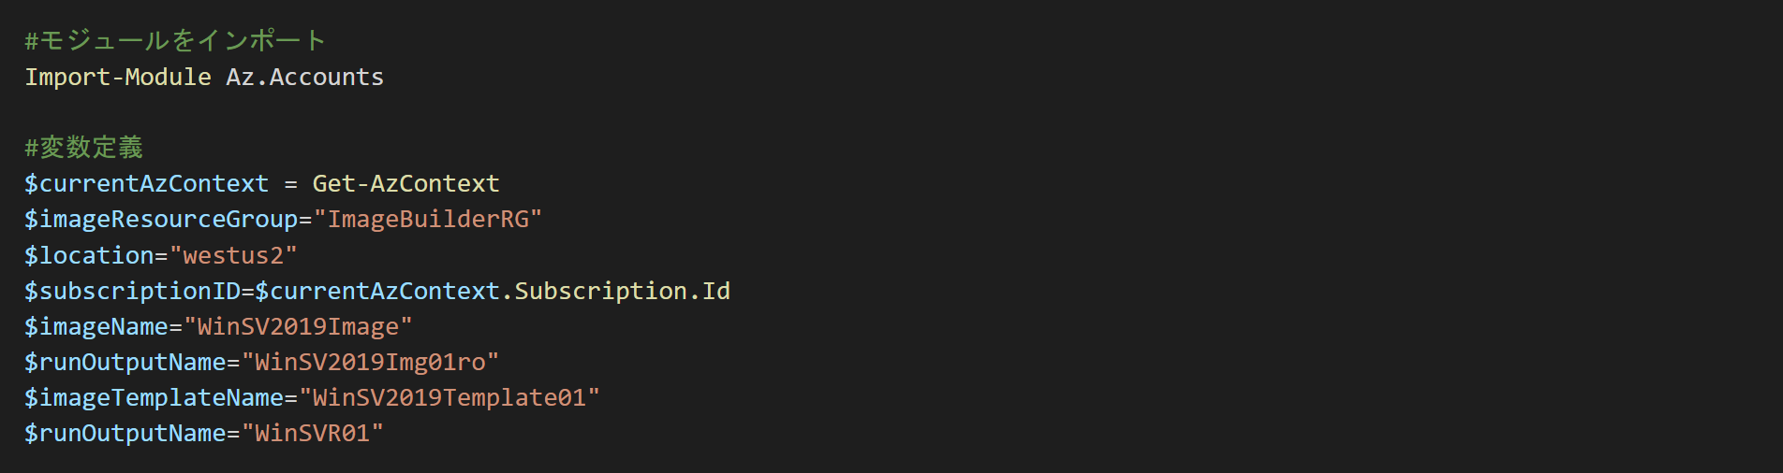Viewport: 1783px width, 473px height.
Task: Click the Subscription.Id property text
Action: point(623,291)
